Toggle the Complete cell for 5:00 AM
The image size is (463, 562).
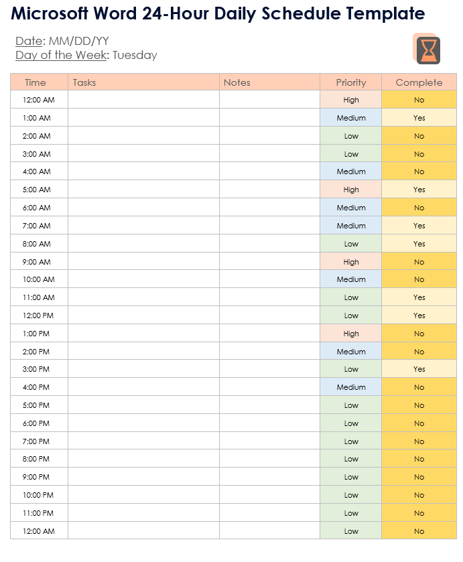pos(419,190)
